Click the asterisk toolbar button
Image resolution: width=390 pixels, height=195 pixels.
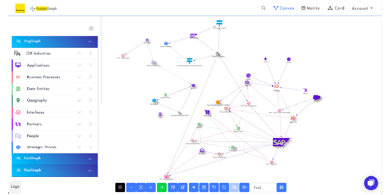coord(194,187)
